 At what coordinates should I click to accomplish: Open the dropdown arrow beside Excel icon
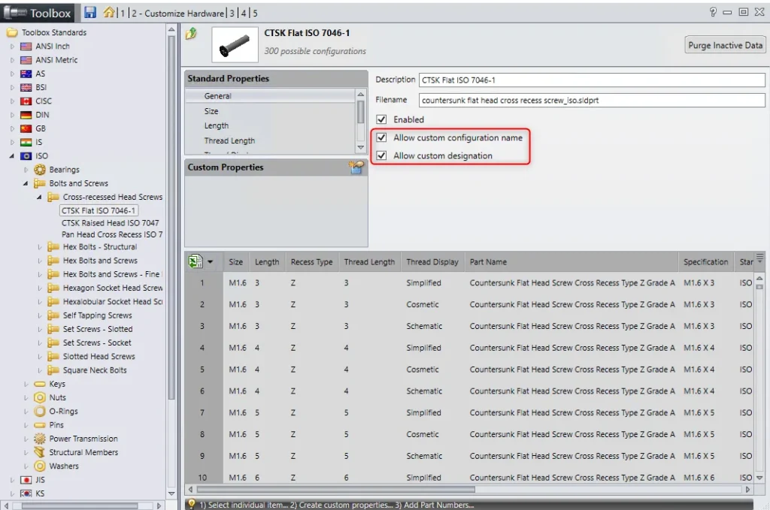211,262
